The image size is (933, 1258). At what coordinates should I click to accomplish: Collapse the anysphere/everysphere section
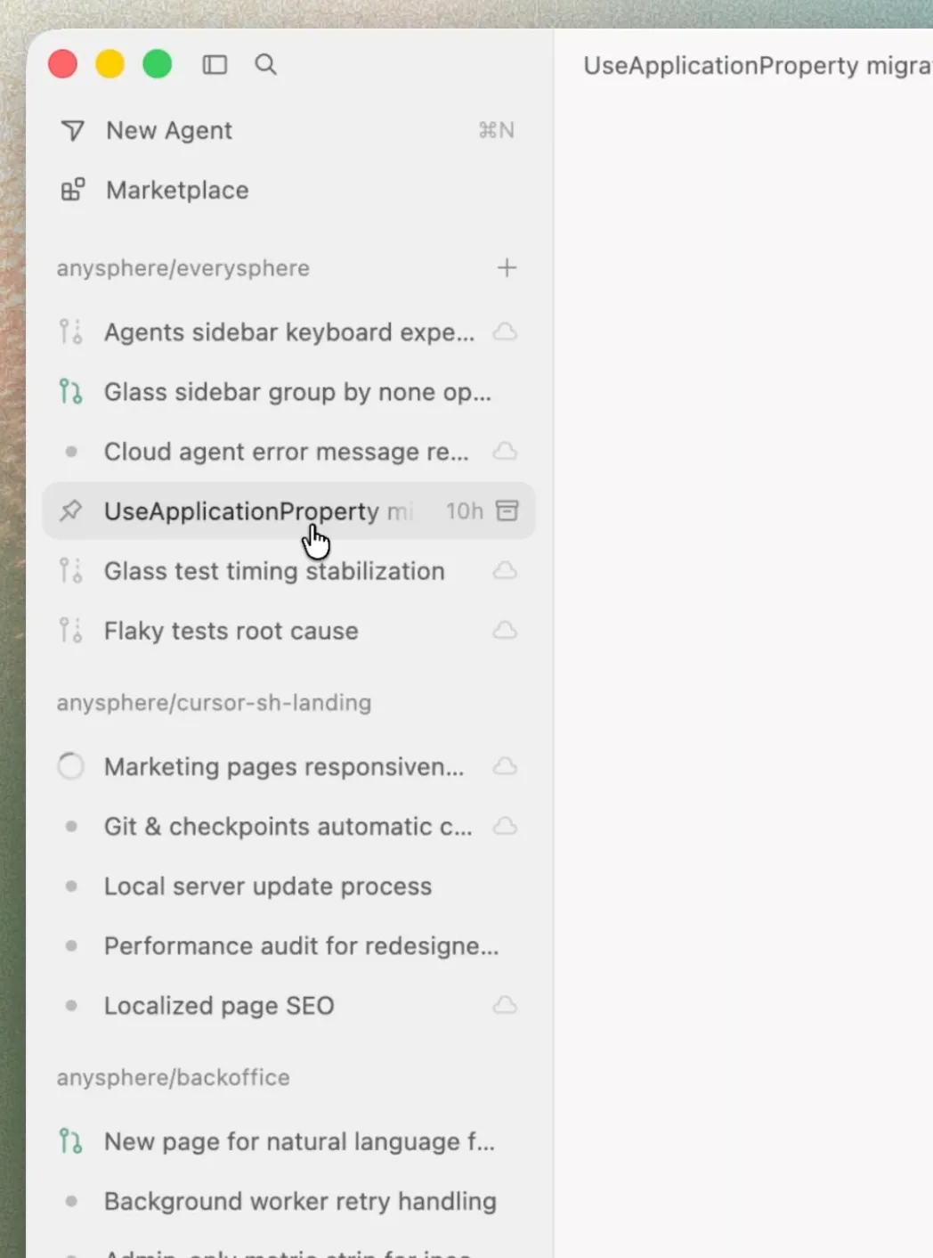tap(183, 267)
